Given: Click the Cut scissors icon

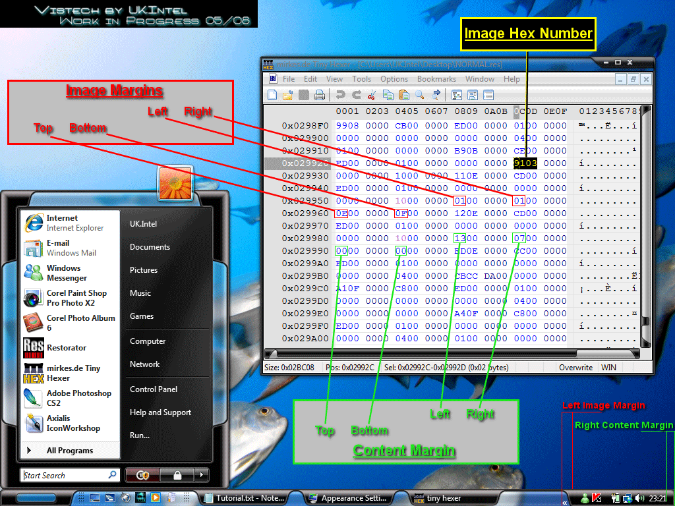Looking at the screenshot, I should [x=372, y=95].
